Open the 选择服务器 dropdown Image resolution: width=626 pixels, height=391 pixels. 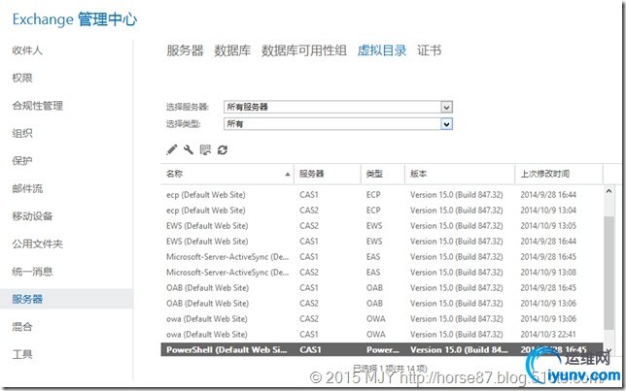(x=337, y=107)
